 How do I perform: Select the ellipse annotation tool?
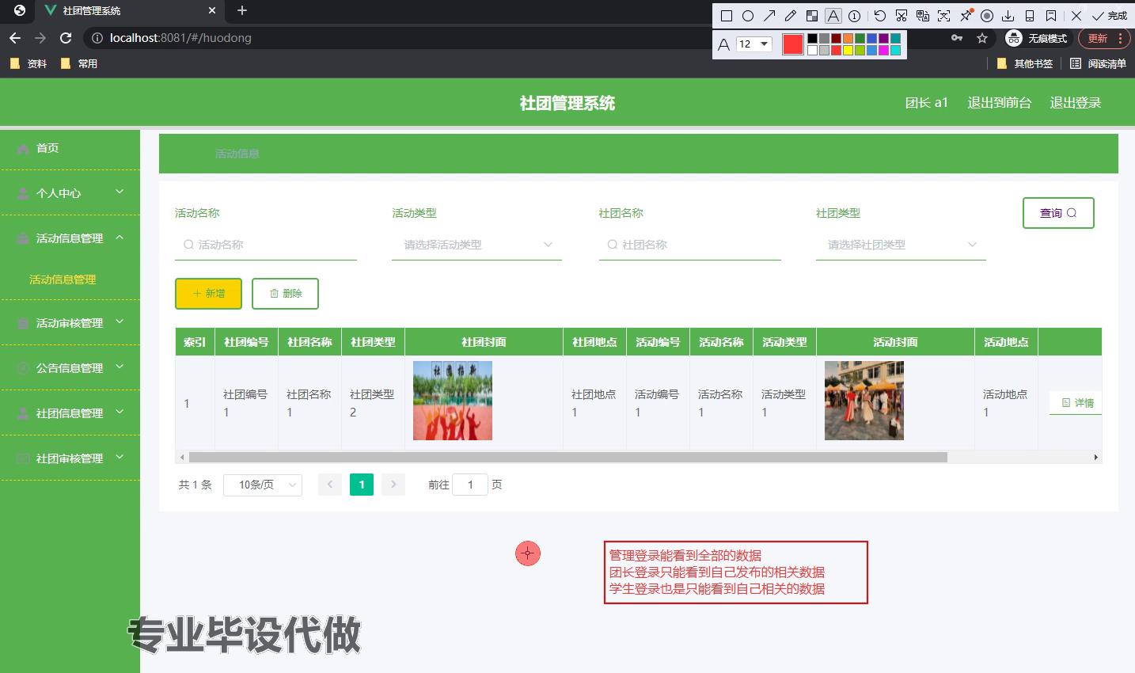[748, 16]
